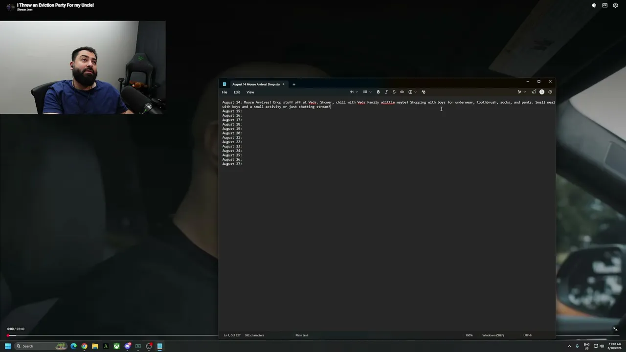Place cursor on the August 20: line
Screen dimensions: 626x352
point(232,133)
